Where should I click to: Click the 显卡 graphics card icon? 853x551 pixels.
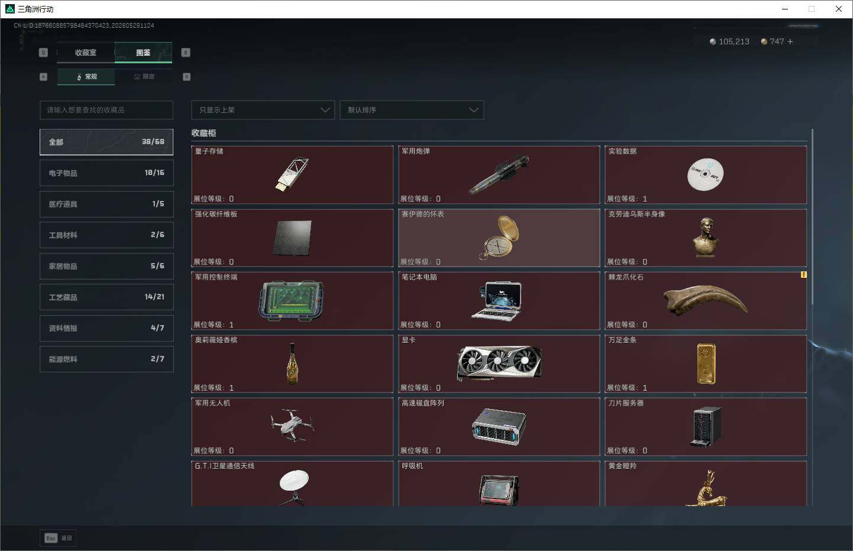499,363
